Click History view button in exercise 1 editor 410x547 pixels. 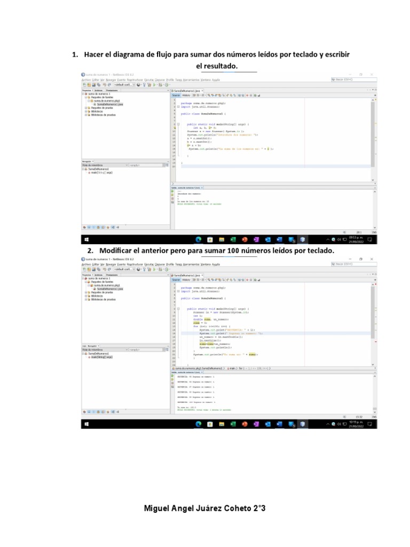click(186, 95)
